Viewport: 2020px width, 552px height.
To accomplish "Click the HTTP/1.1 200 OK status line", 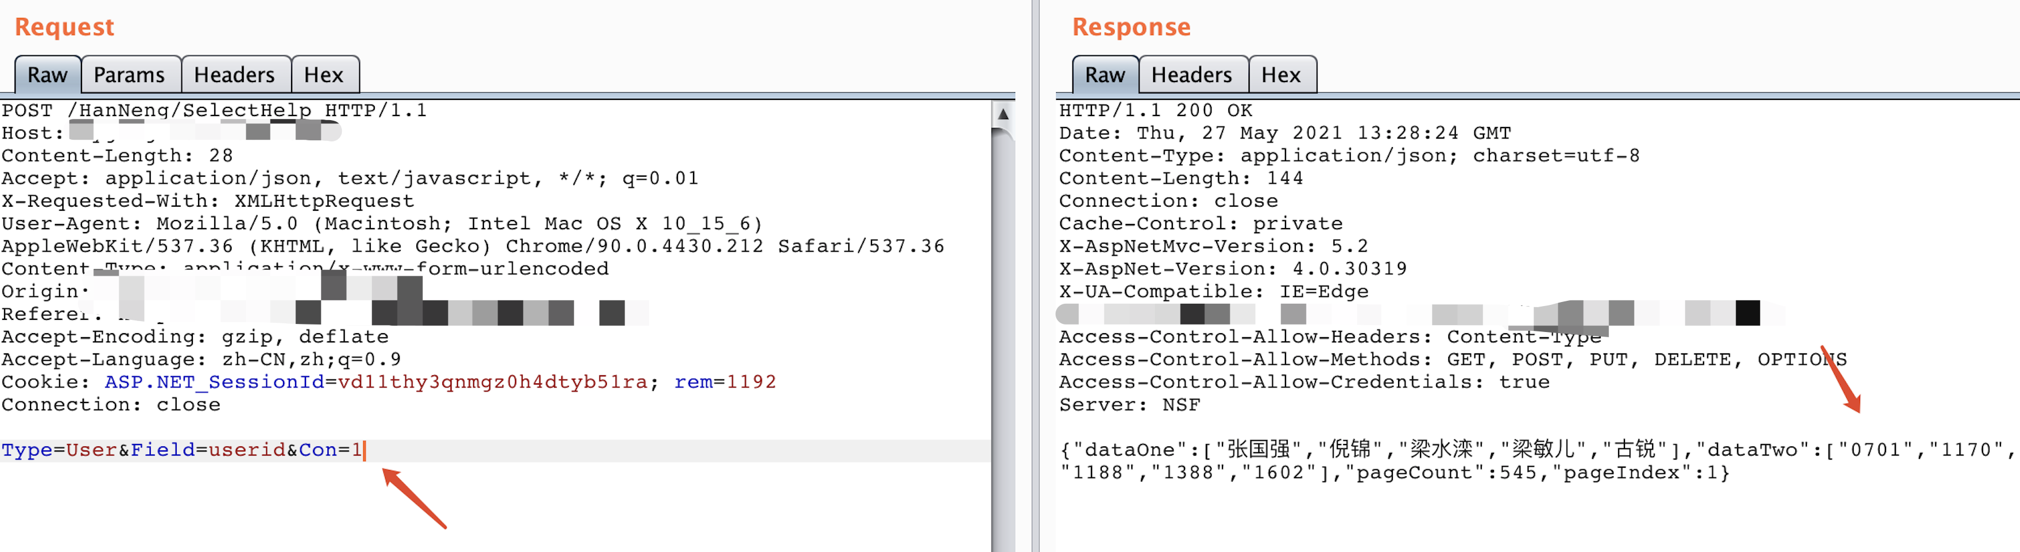I will tap(1155, 110).
